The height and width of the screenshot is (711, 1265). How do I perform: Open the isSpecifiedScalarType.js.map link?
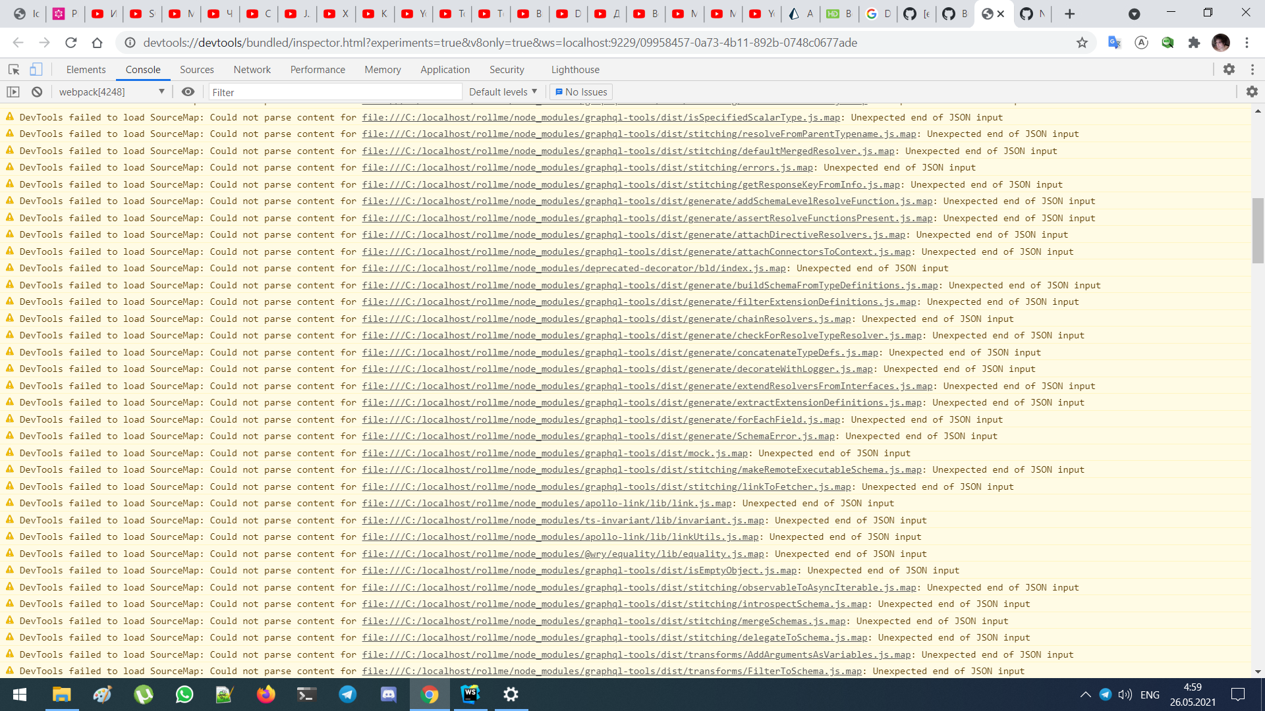pyautogui.click(x=601, y=117)
